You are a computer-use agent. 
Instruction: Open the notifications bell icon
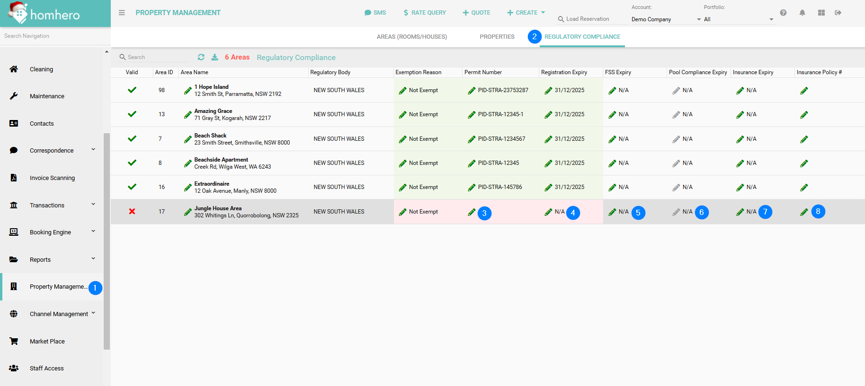tap(802, 13)
